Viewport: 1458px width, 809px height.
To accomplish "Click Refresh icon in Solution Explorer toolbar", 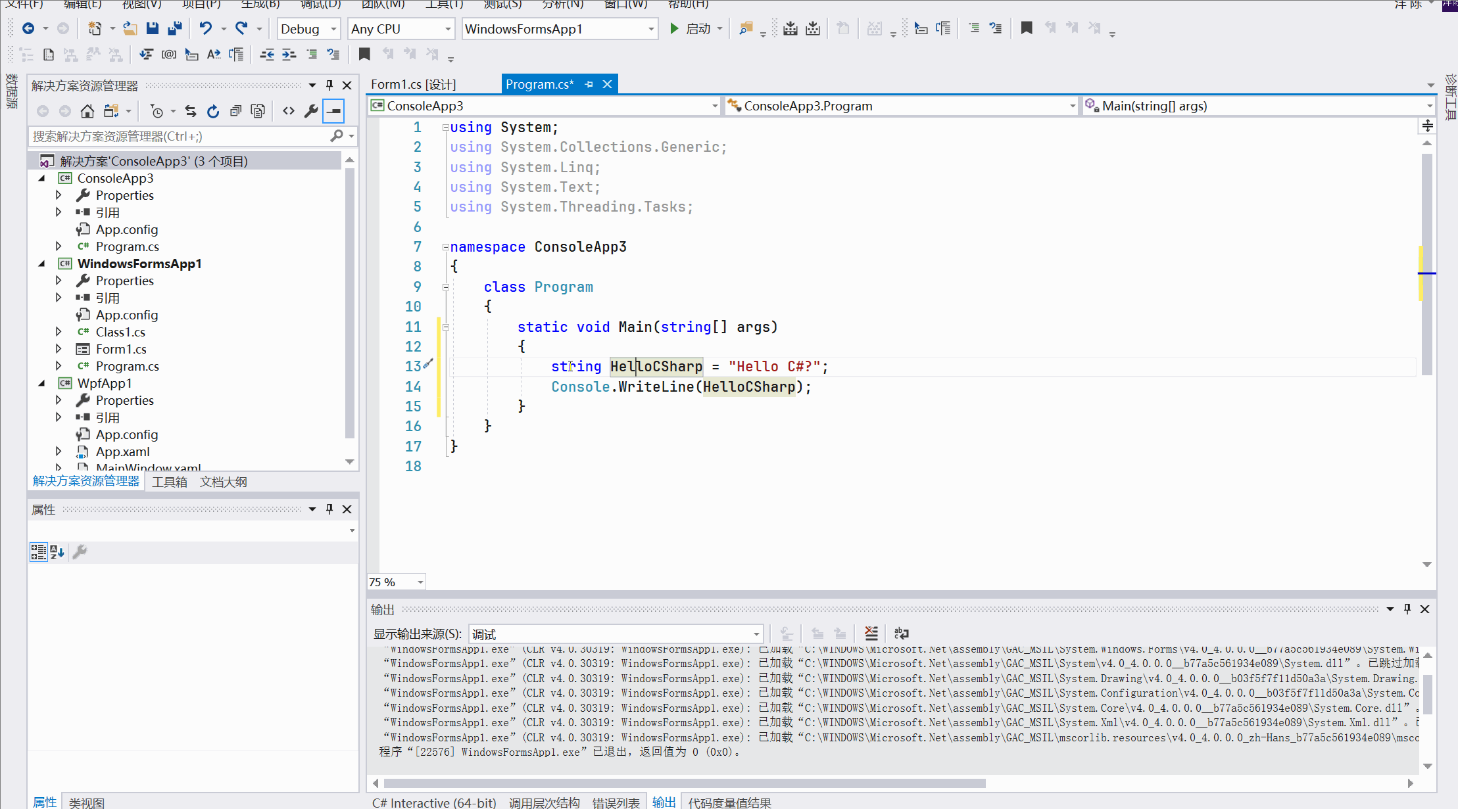I will pyautogui.click(x=212, y=111).
